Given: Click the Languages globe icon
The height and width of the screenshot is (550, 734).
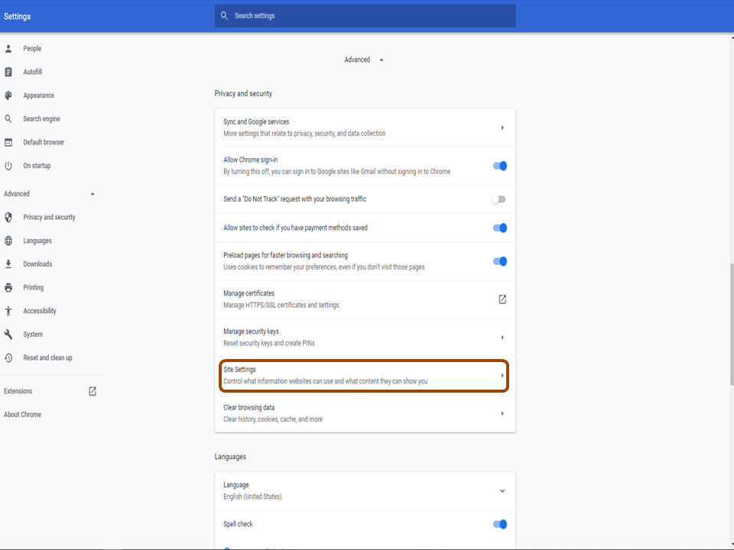Looking at the screenshot, I should (x=8, y=241).
